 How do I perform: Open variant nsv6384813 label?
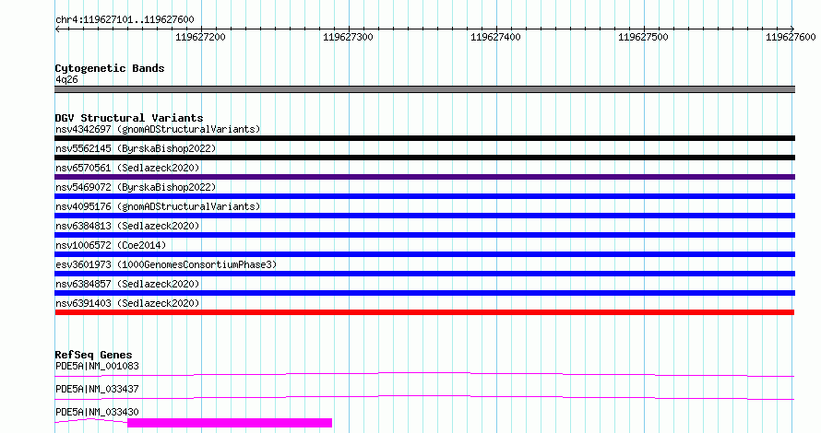coord(127,226)
